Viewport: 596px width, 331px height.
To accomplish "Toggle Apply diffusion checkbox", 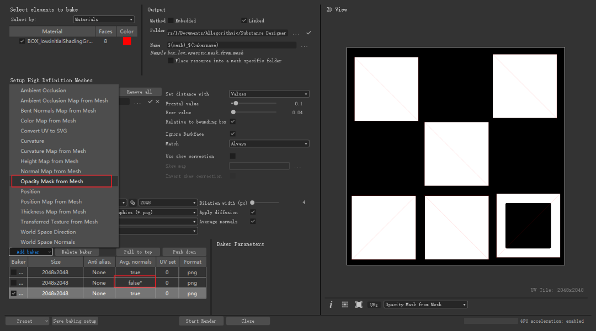I will click(x=253, y=212).
